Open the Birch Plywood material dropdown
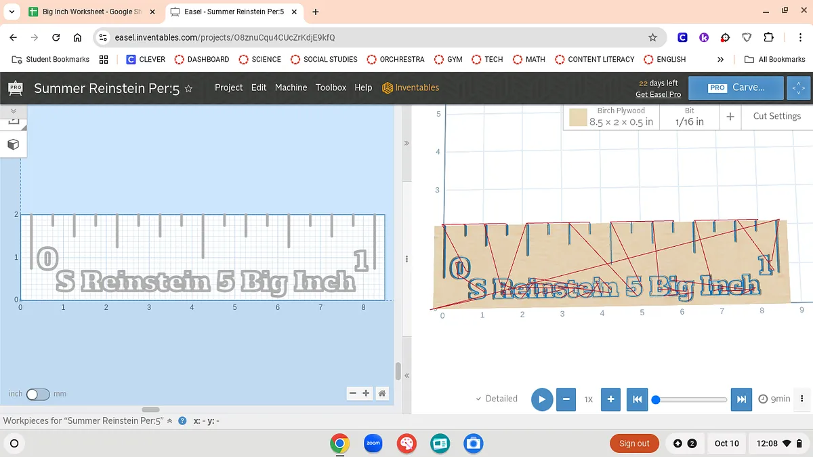This screenshot has width=813, height=457. click(x=612, y=117)
